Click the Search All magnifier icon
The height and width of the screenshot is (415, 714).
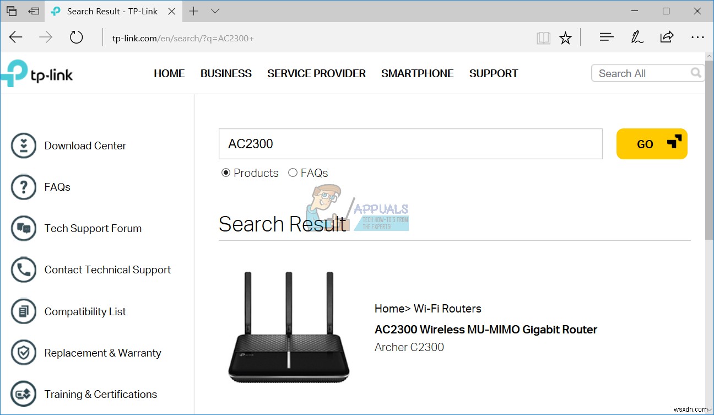(695, 72)
